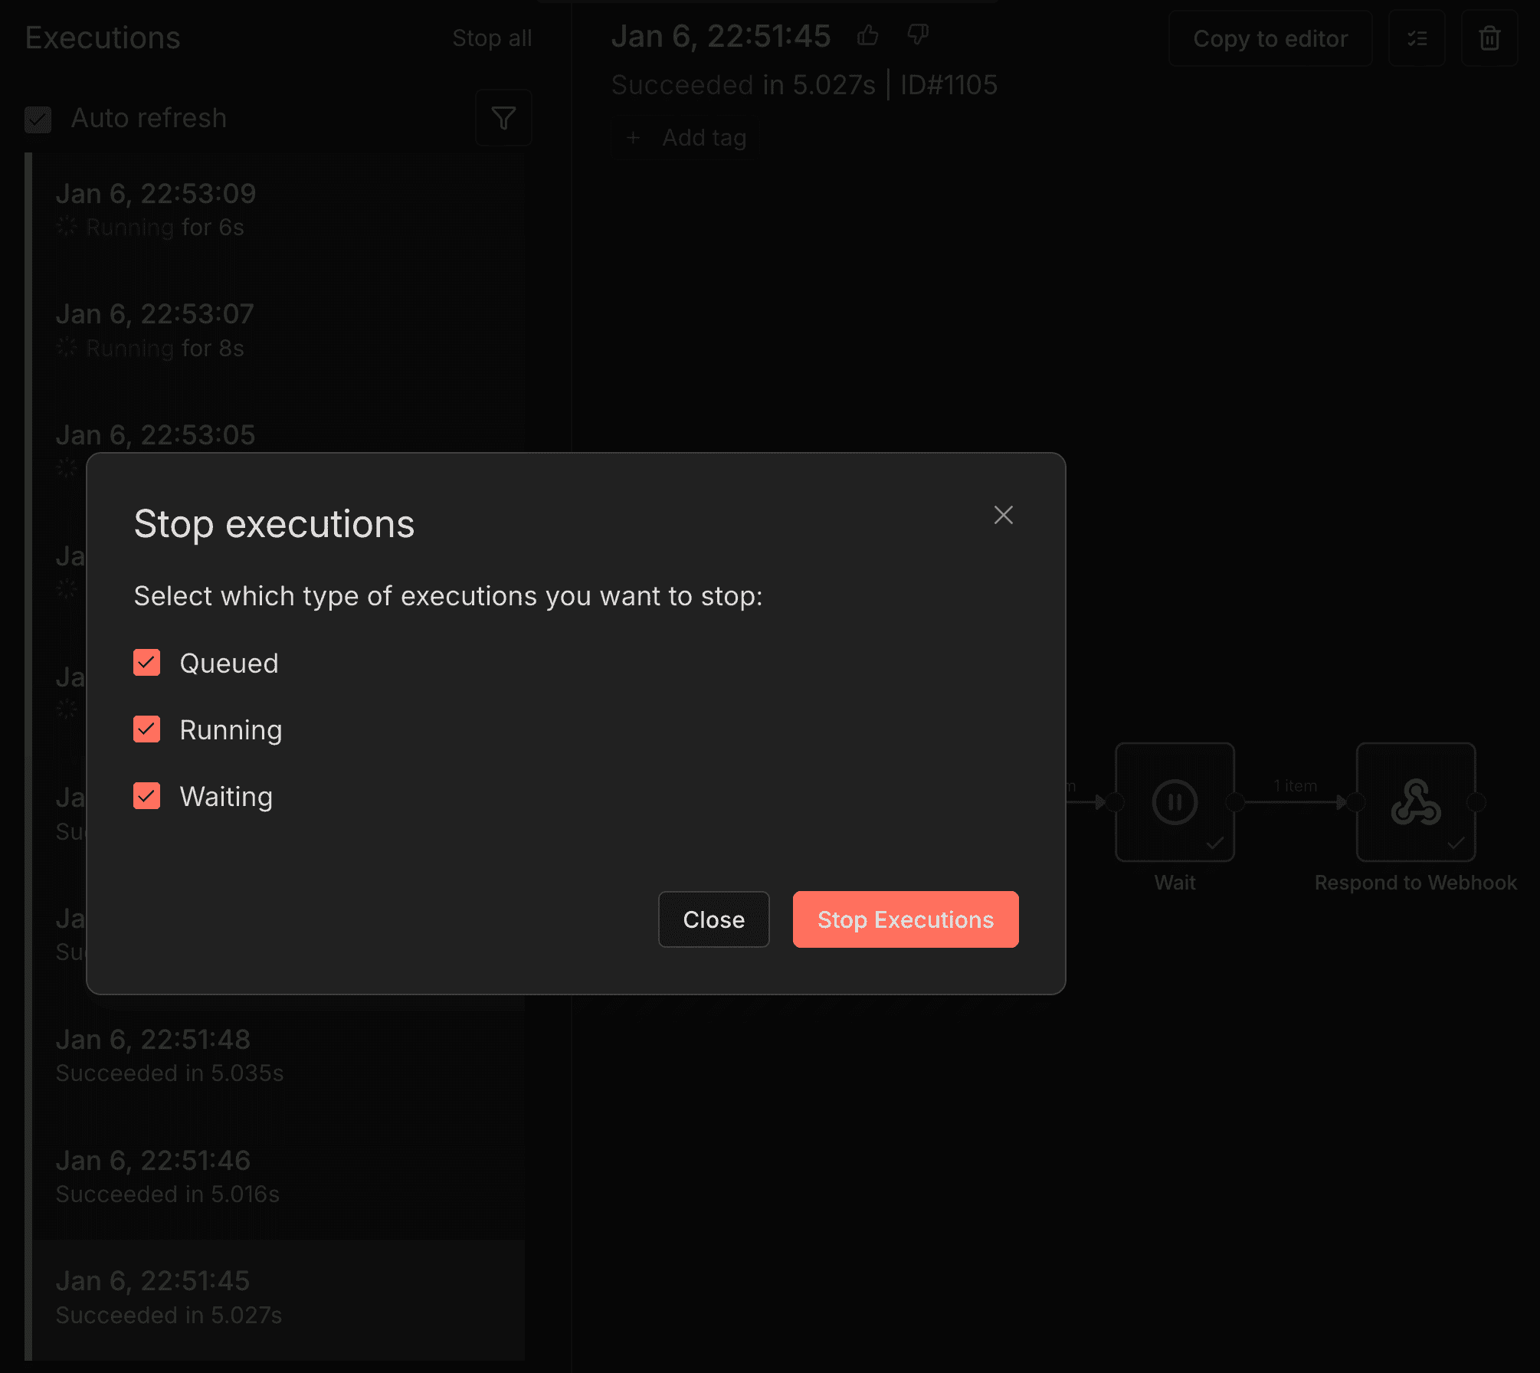Rate execution with thumbs up
Screen dimensions: 1540x1373
[868, 35]
